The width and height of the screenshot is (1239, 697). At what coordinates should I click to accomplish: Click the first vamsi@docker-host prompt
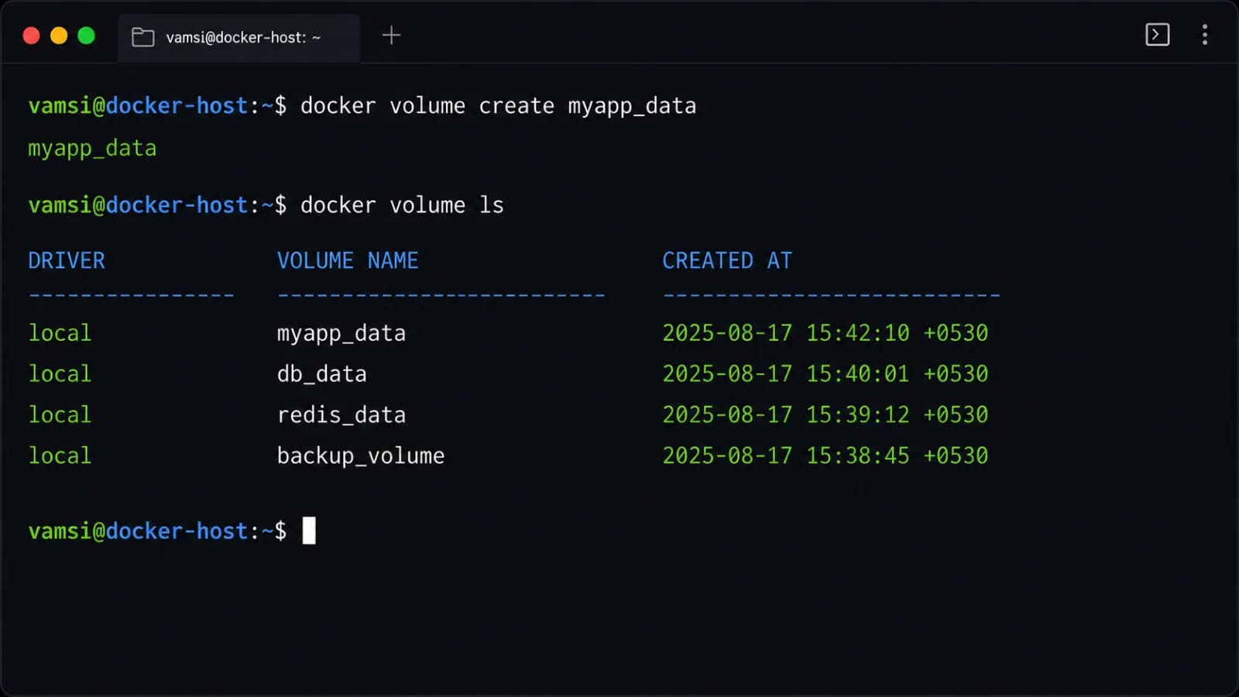(157, 106)
